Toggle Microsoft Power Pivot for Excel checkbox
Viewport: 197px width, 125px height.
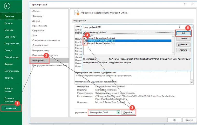click(85, 41)
